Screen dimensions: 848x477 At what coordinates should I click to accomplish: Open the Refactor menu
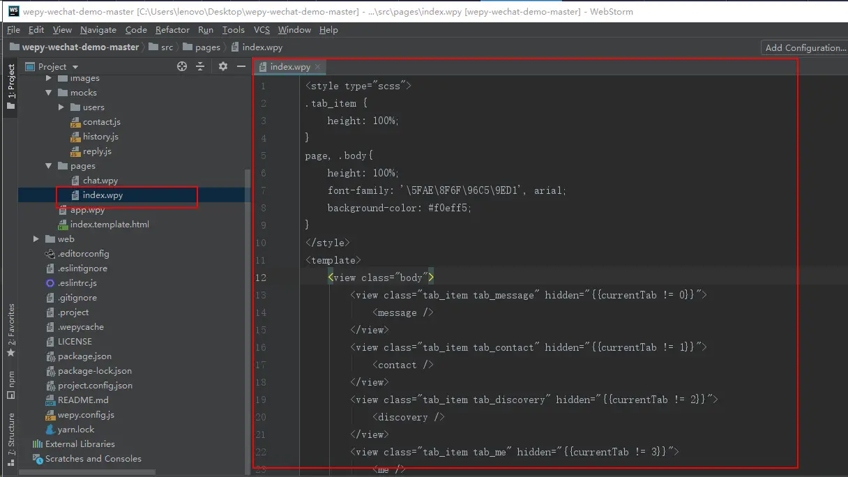172,29
